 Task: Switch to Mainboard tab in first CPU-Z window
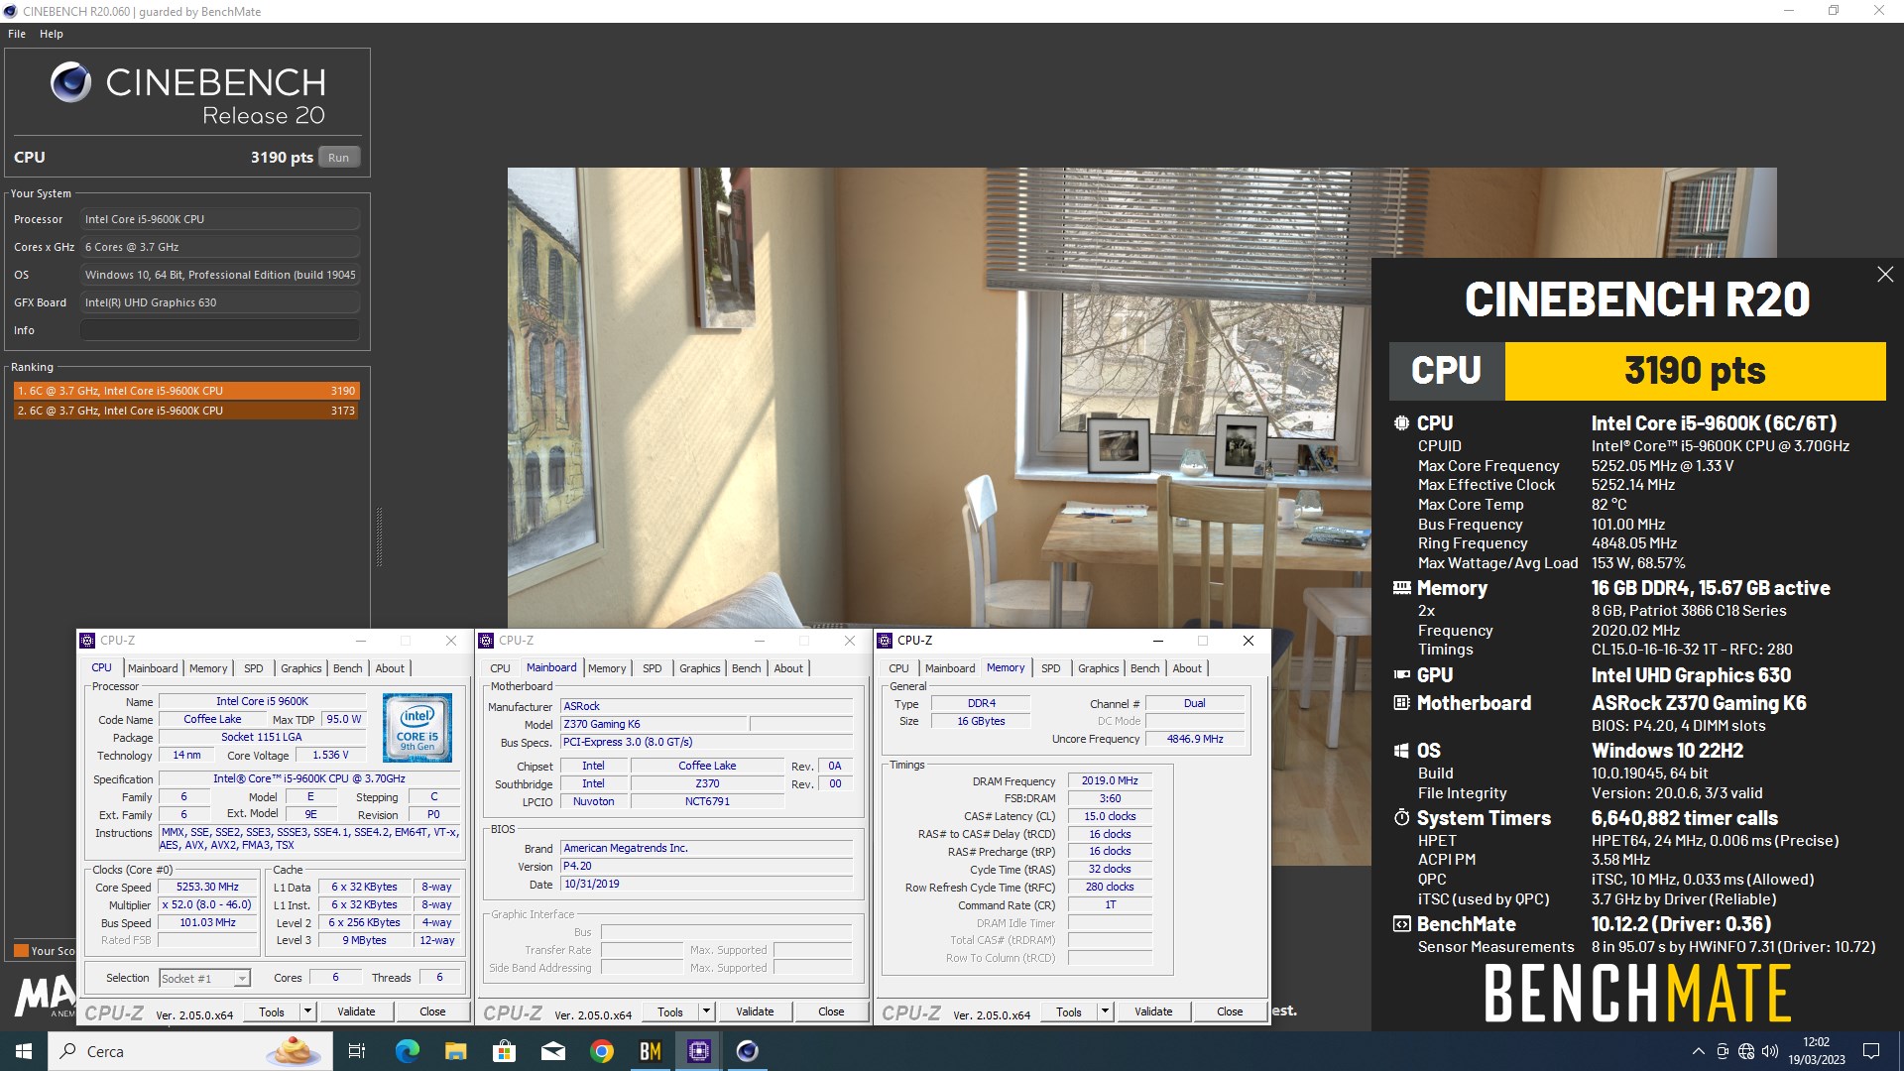tap(153, 668)
